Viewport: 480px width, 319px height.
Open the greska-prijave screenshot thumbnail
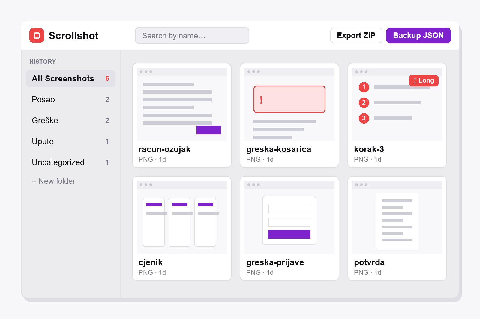coord(289,217)
